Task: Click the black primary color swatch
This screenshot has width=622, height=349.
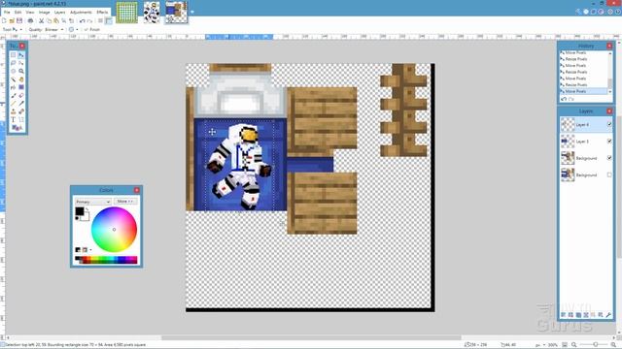Action: pos(80,211)
